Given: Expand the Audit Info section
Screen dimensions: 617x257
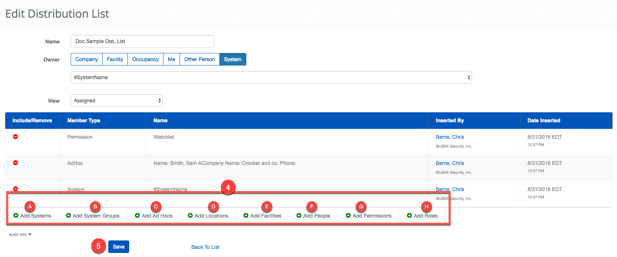Looking at the screenshot, I should tap(20, 235).
